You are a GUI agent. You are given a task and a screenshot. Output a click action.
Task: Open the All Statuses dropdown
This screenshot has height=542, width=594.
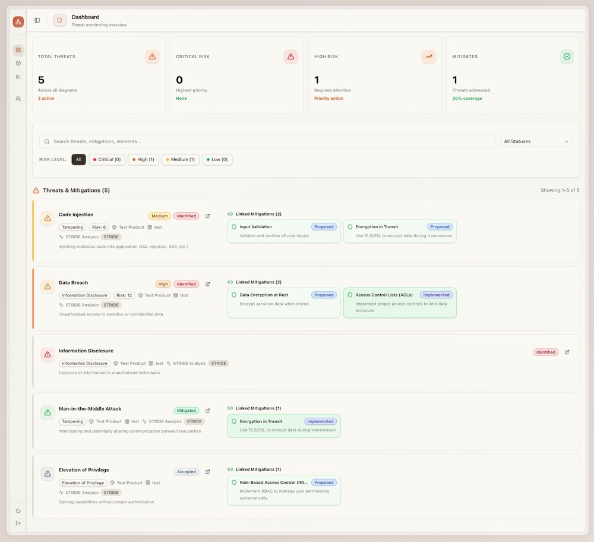[x=536, y=141]
